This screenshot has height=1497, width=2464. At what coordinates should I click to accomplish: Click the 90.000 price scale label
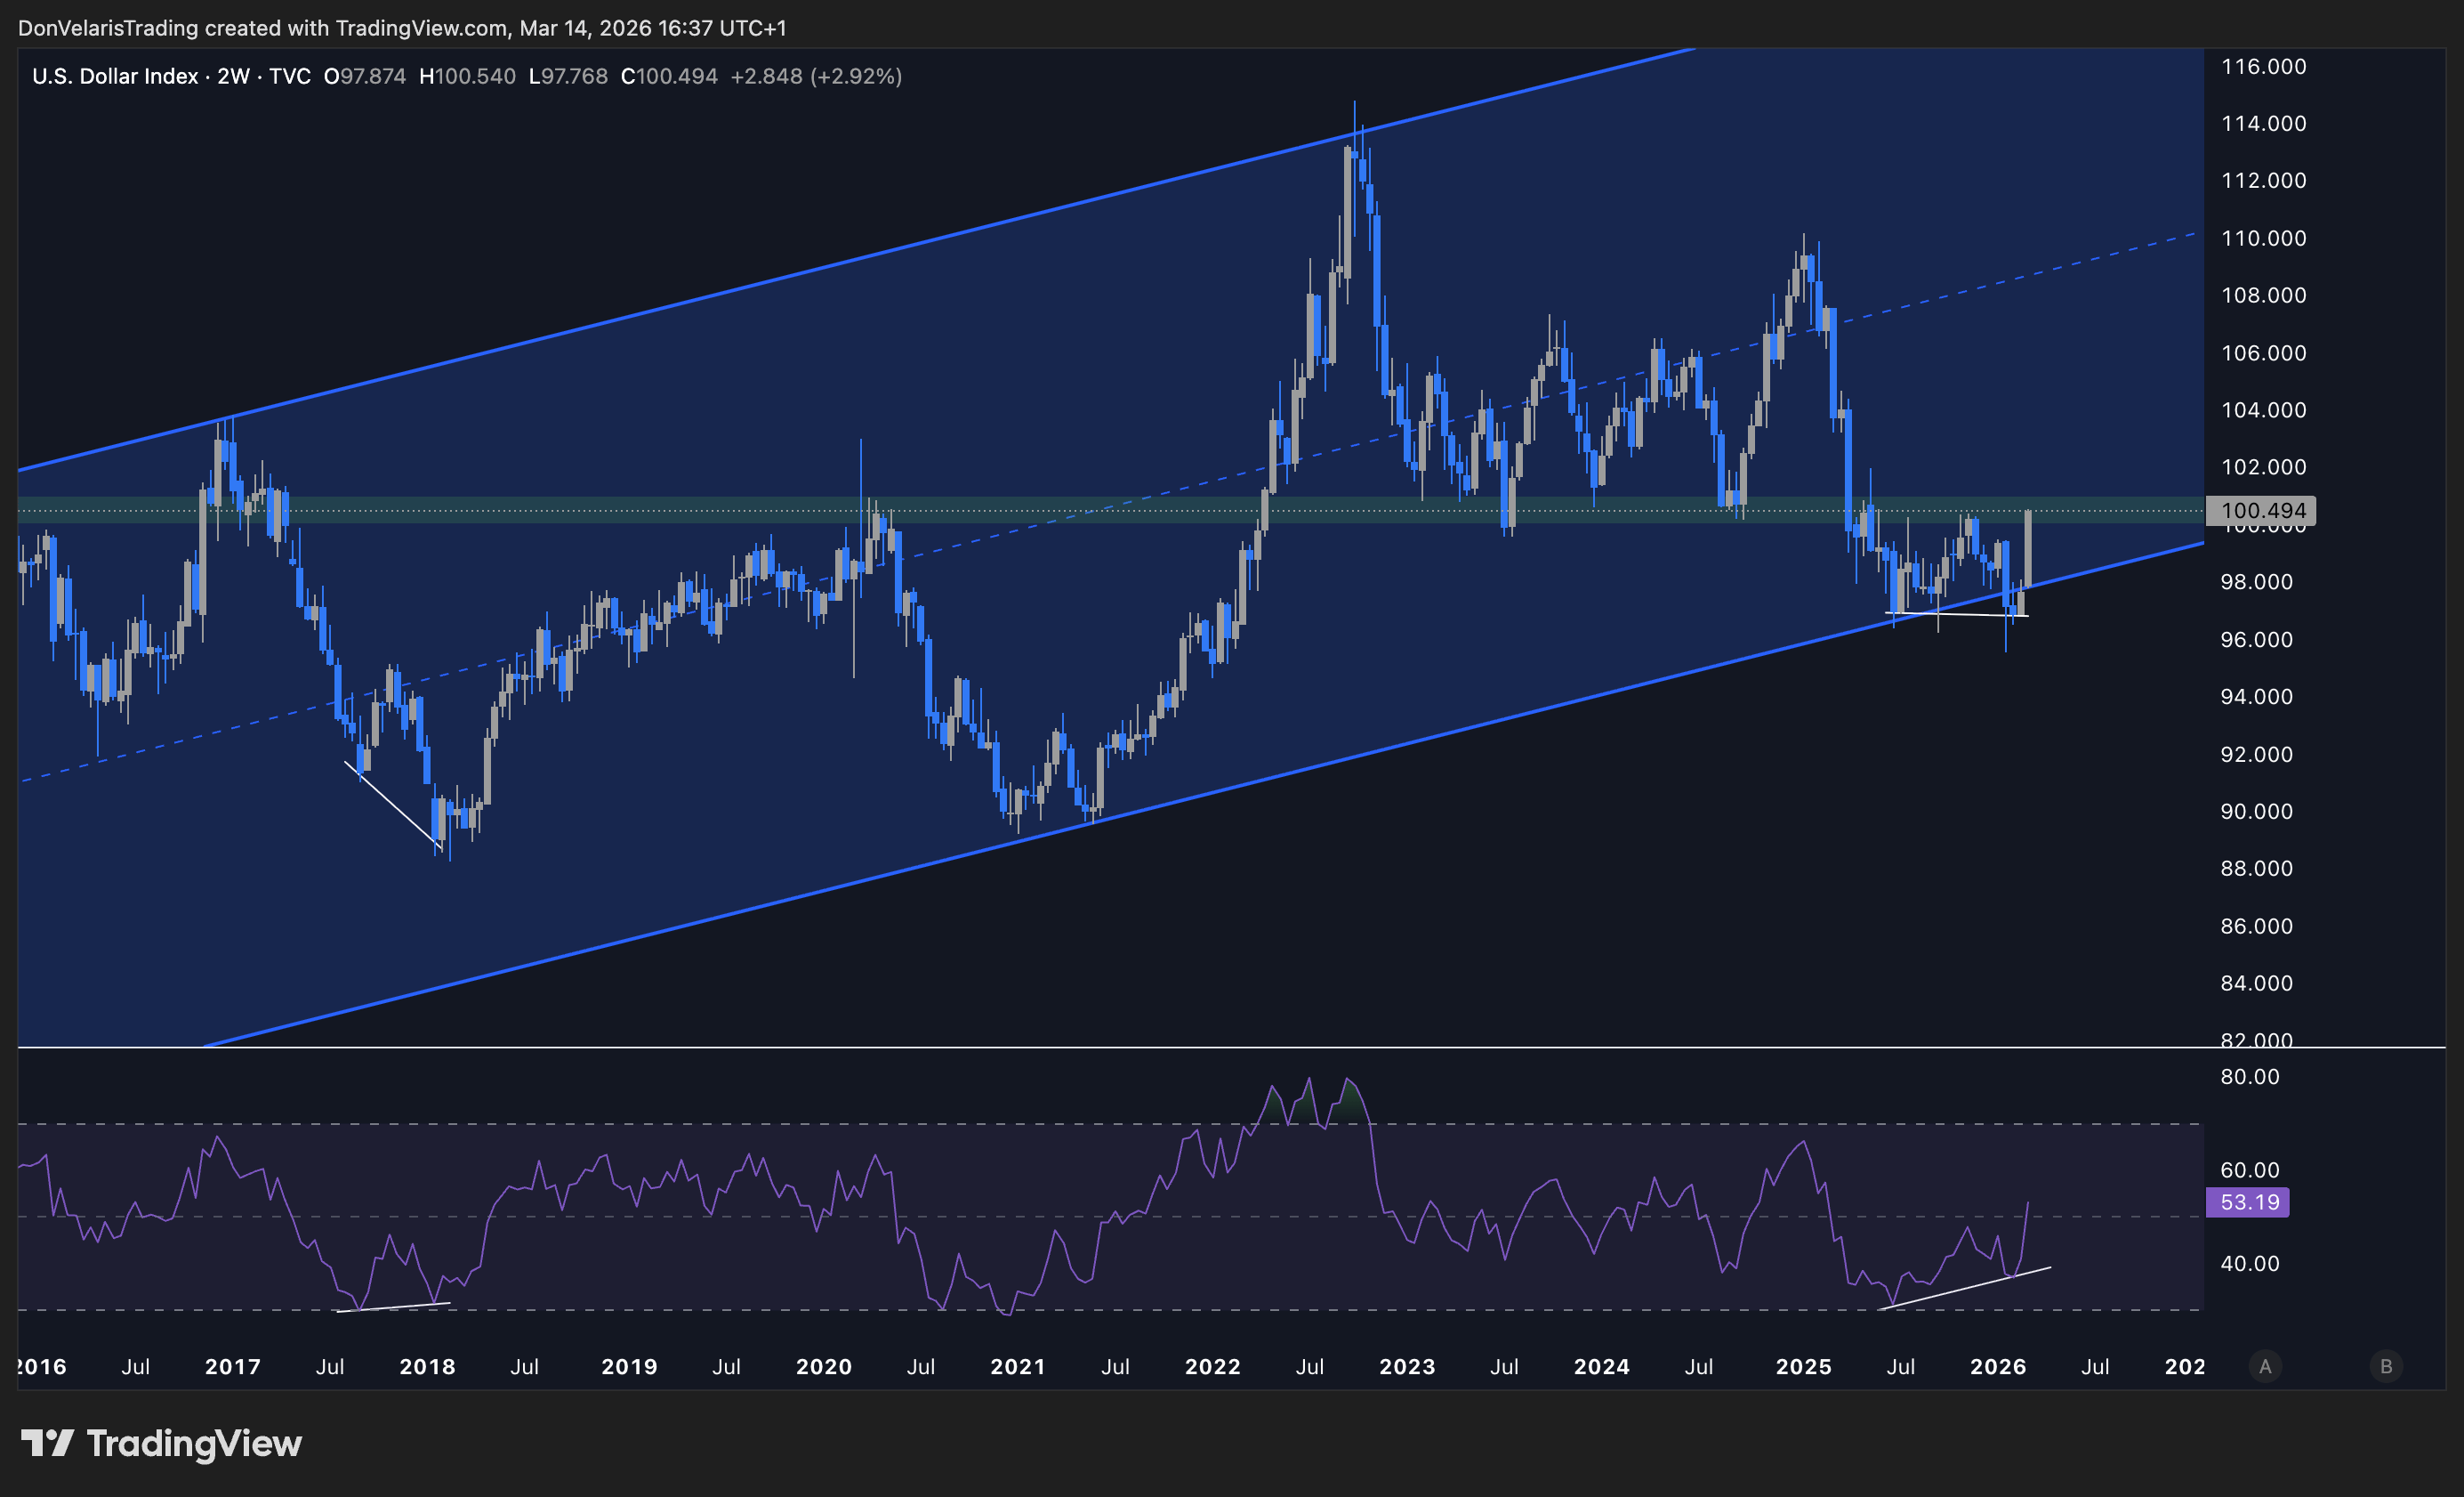click(2256, 811)
